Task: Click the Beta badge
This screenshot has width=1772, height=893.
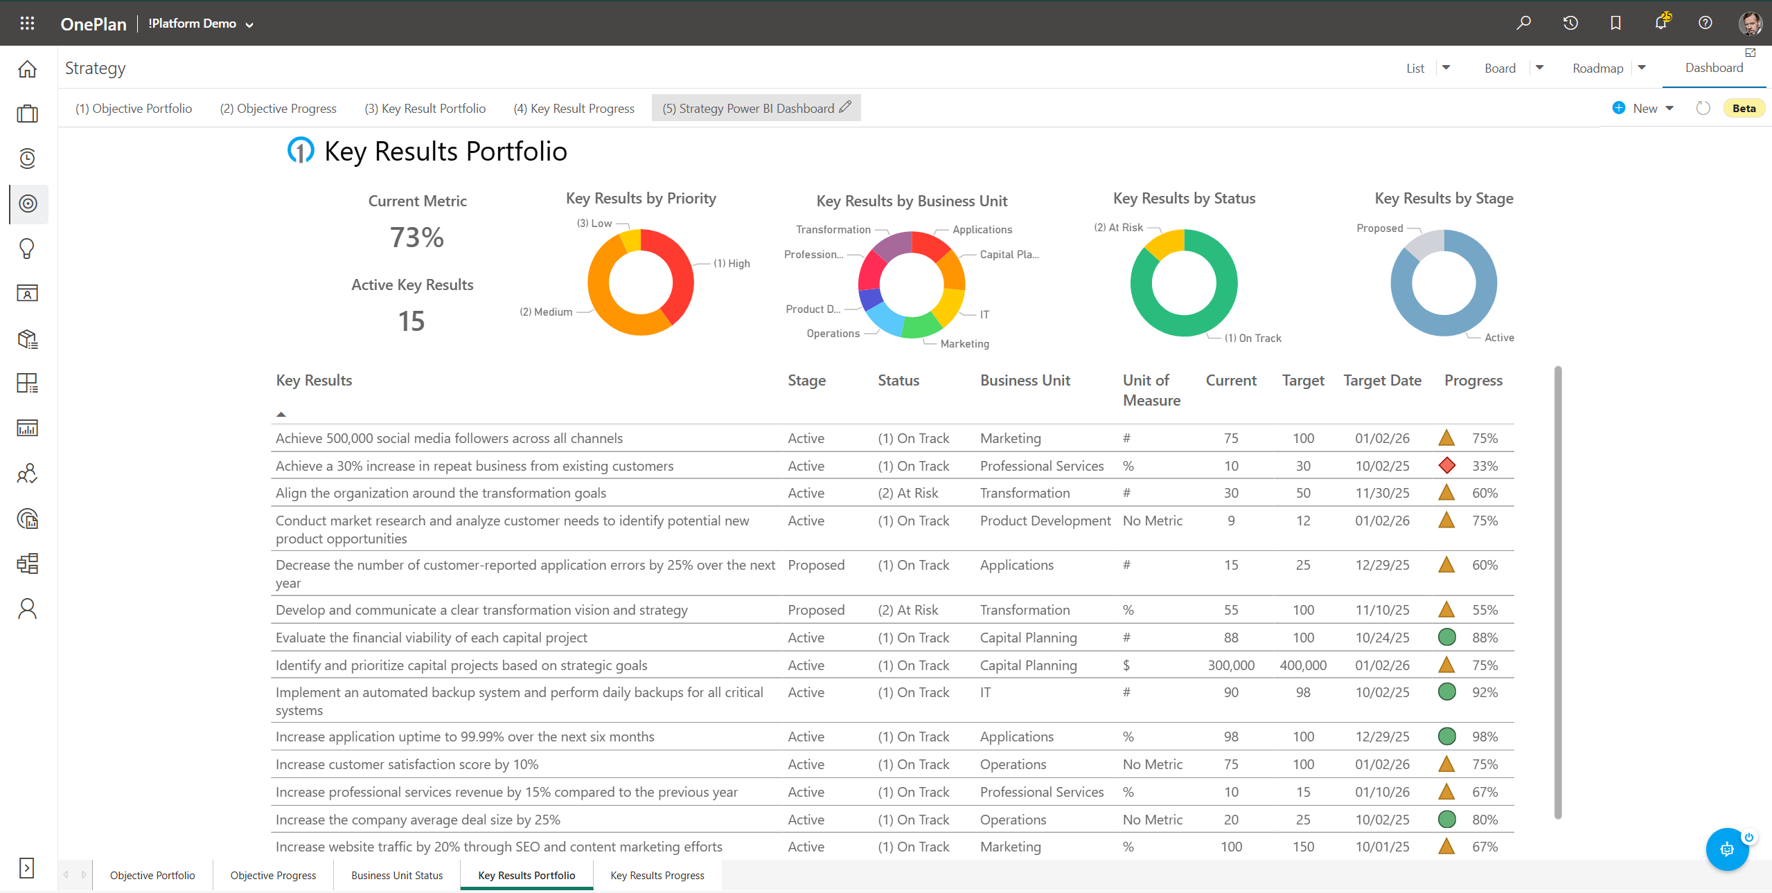Action: tap(1744, 108)
